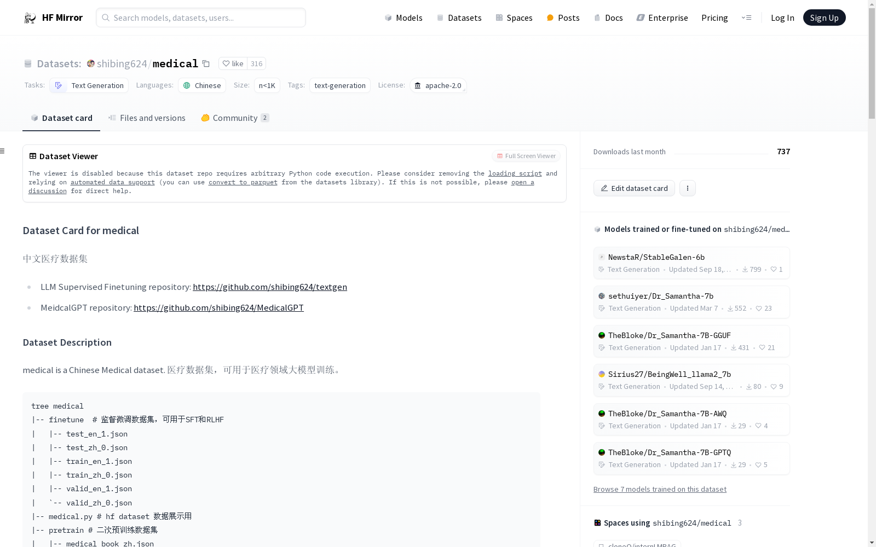This screenshot has height=547, width=876.
Task: Click the HF Mirror logo icon
Action: click(x=30, y=18)
